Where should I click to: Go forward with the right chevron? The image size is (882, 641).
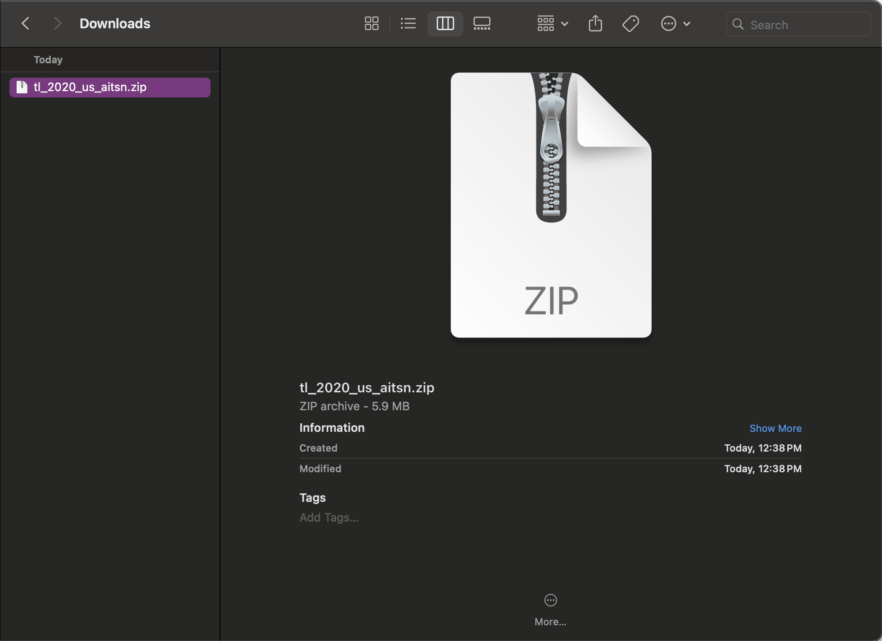coord(57,23)
